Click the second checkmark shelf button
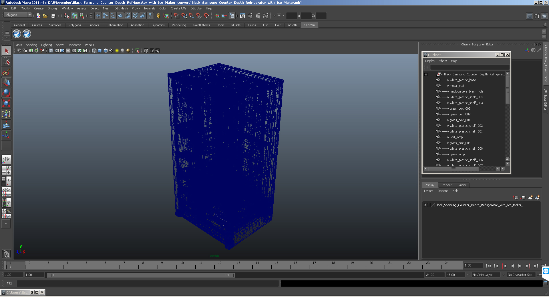 (x=27, y=34)
